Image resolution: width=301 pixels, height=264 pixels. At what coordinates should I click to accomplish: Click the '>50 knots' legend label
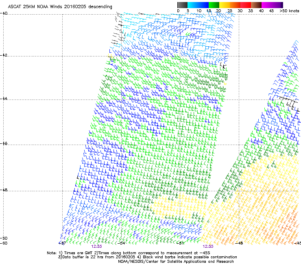point(289,11)
